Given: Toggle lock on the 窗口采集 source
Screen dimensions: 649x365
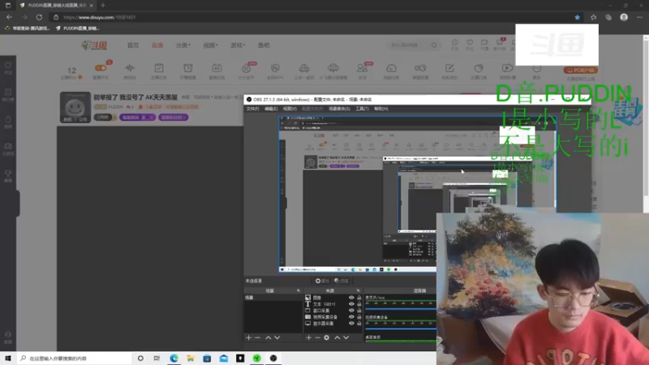Looking at the screenshot, I should tap(359, 311).
